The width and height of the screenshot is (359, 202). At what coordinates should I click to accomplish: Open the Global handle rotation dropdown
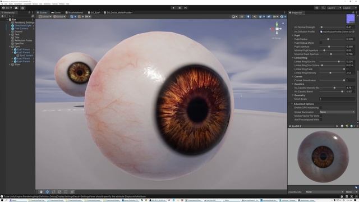tap(59, 17)
